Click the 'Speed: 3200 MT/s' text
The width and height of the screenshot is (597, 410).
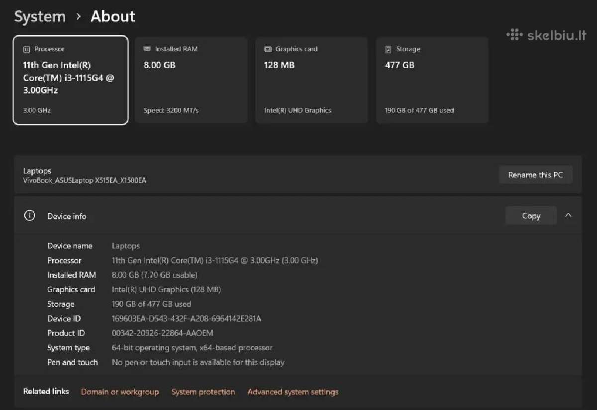coord(171,110)
